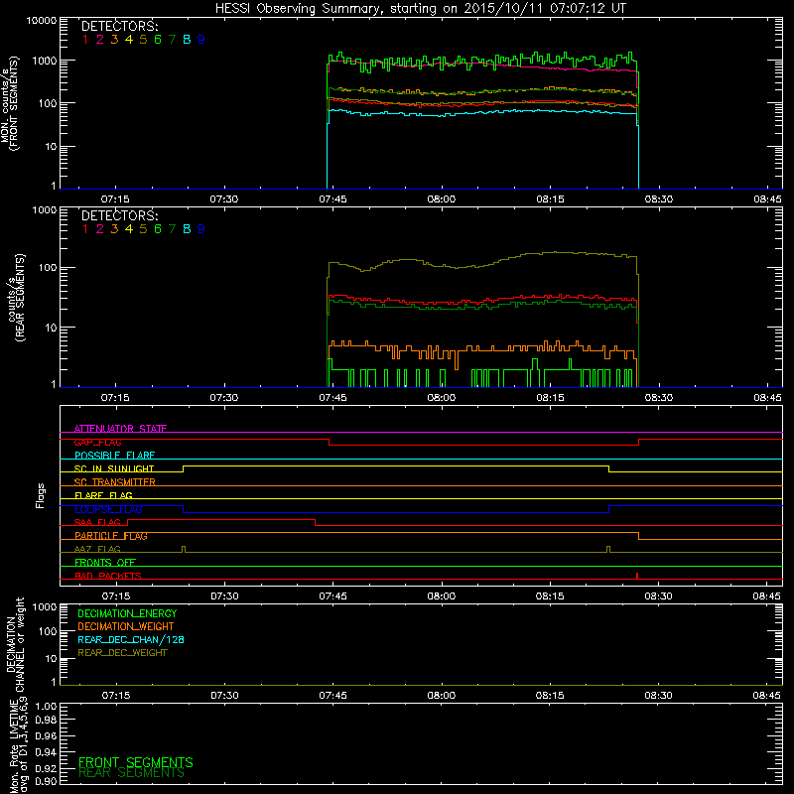Click the 10000 tick on front segments axis

pos(41,21)
